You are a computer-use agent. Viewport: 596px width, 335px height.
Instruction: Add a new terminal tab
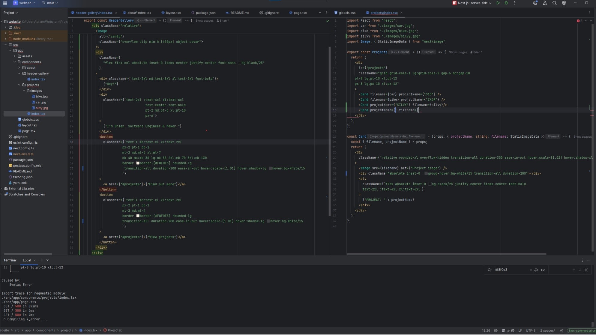[x=41, y=260]
